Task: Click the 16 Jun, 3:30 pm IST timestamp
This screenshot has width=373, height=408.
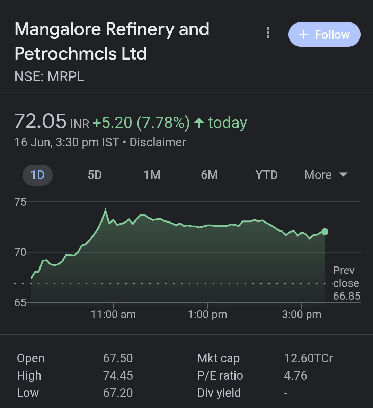Action: point(67,142)
